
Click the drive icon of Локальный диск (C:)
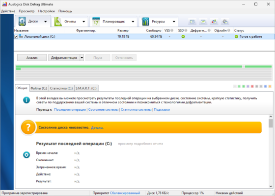pyautogui.click(x=21, y=36)
